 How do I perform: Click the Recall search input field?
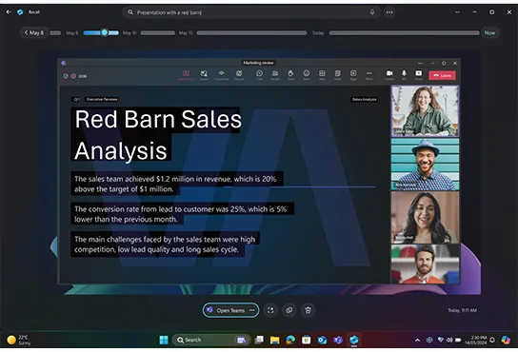click(x=251, y=12)
